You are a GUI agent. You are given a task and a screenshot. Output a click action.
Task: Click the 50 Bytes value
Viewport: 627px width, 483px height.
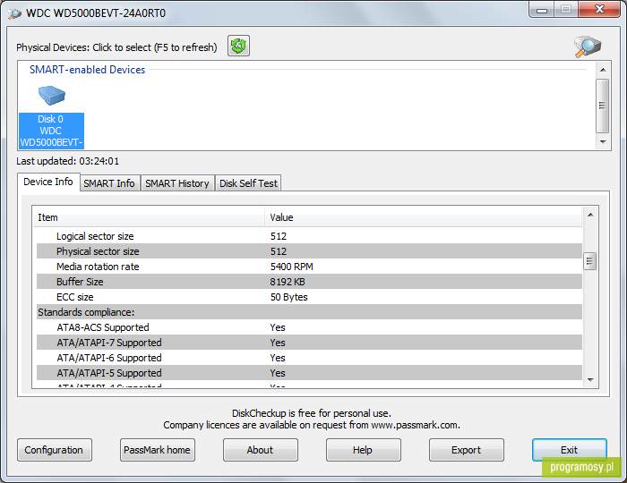point(288,297)
